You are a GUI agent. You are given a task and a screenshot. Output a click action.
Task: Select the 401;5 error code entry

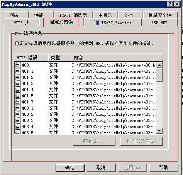pyautogui.click(x=27, y=96)
